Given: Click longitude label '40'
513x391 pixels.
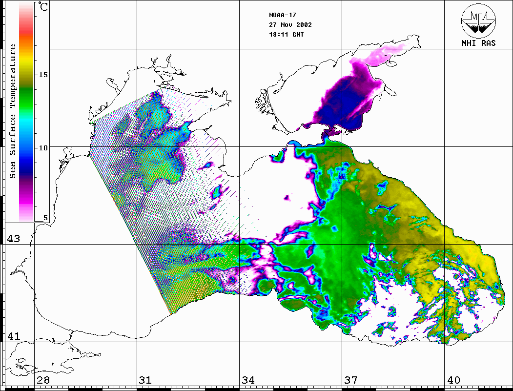Looking at the screenshot, I should pyautogui.click(x=453, y=380).
